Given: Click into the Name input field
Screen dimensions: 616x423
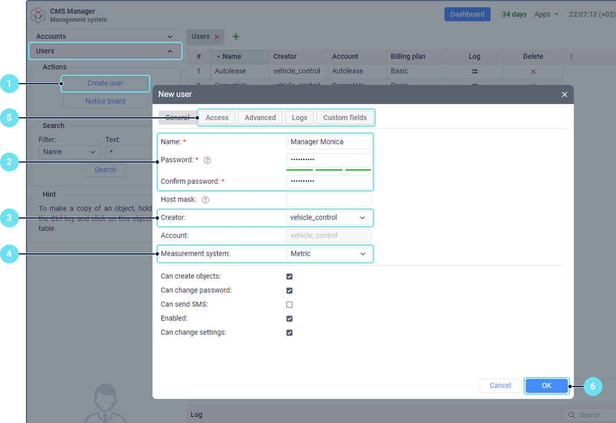Looking at the screenshot, I should 329,142.
